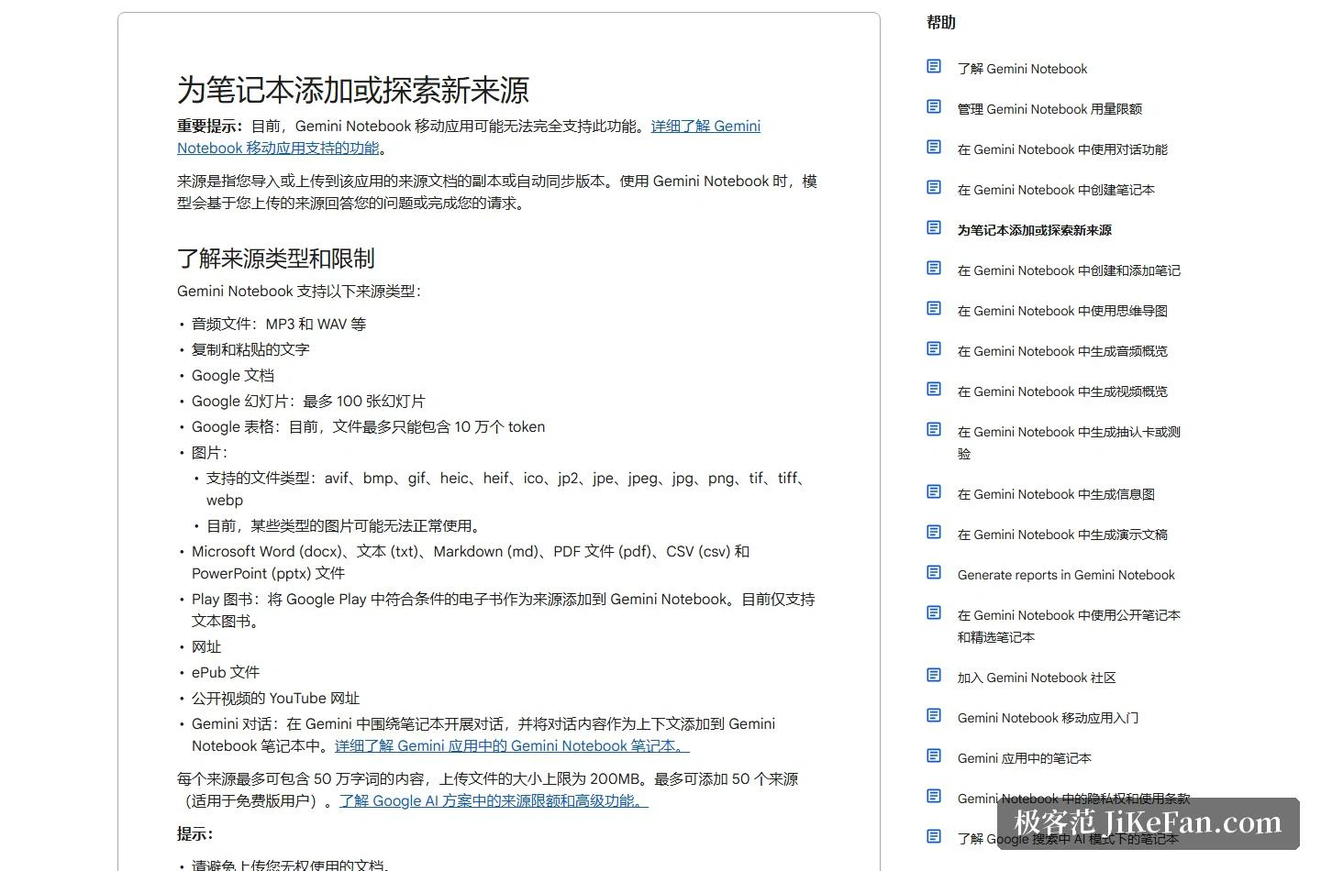Open 在 Gemini Notebook 中创建和添加笔记

(x=1069, y=270)
